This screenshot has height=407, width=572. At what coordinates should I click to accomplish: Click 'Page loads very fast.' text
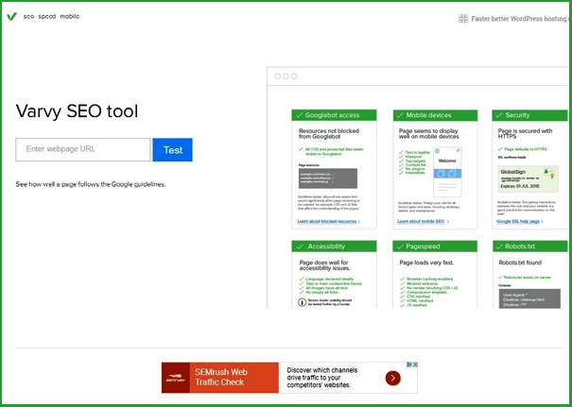[426, 263]
